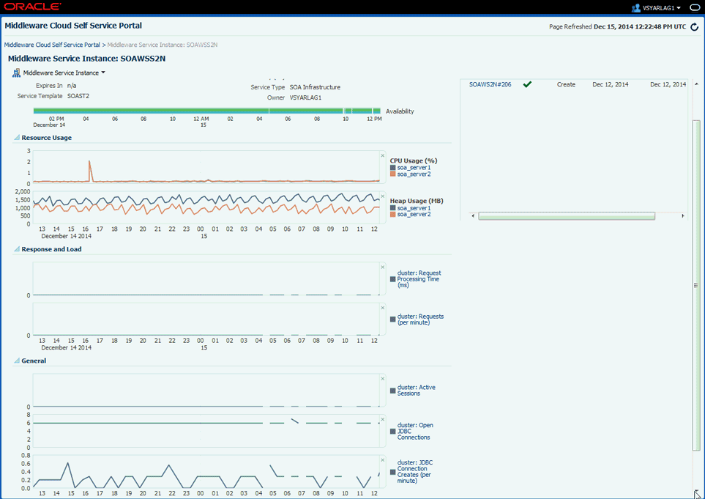Screen dimensions: 705x499
Task: Click 'SOA Infrastructure' service type value
Action: [315, 87]
